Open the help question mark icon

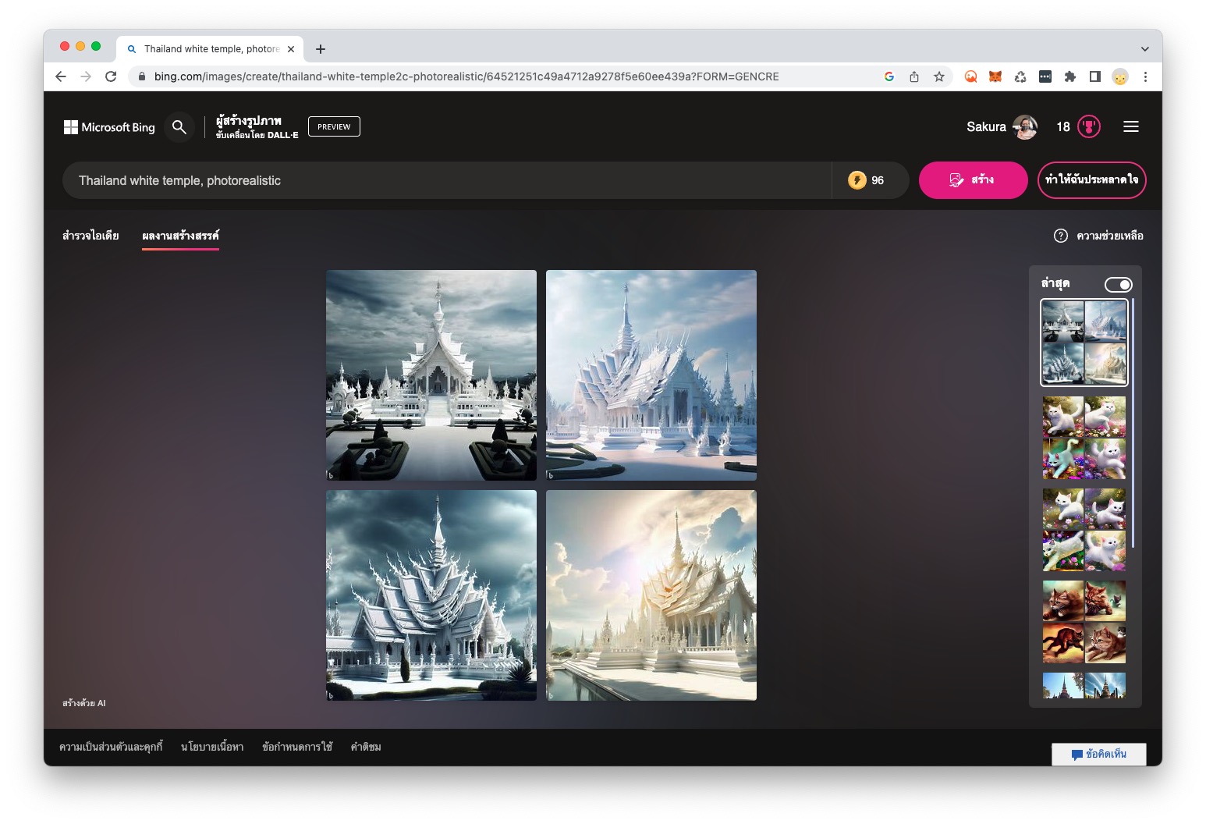click(x=1060, y=236)
